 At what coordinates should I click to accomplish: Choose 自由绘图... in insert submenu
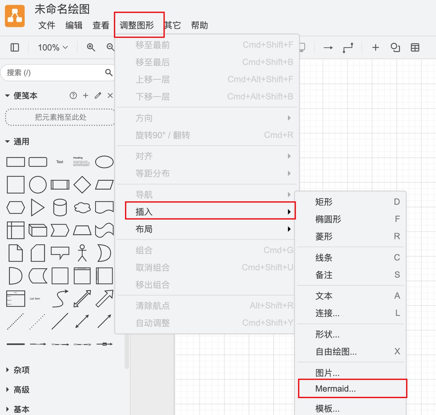336,351
